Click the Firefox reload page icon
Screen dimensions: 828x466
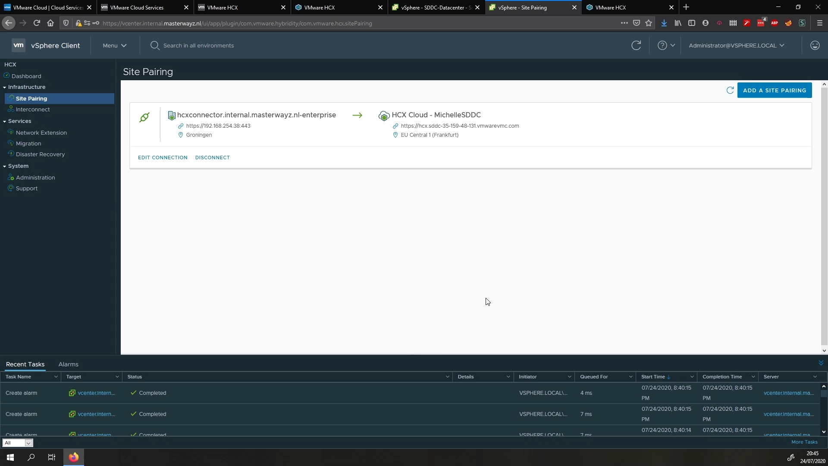pos(37,23)
